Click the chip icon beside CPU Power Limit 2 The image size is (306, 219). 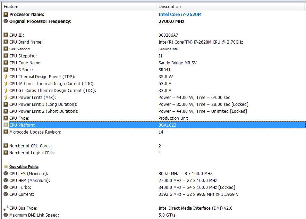click(x=6, y=111)
